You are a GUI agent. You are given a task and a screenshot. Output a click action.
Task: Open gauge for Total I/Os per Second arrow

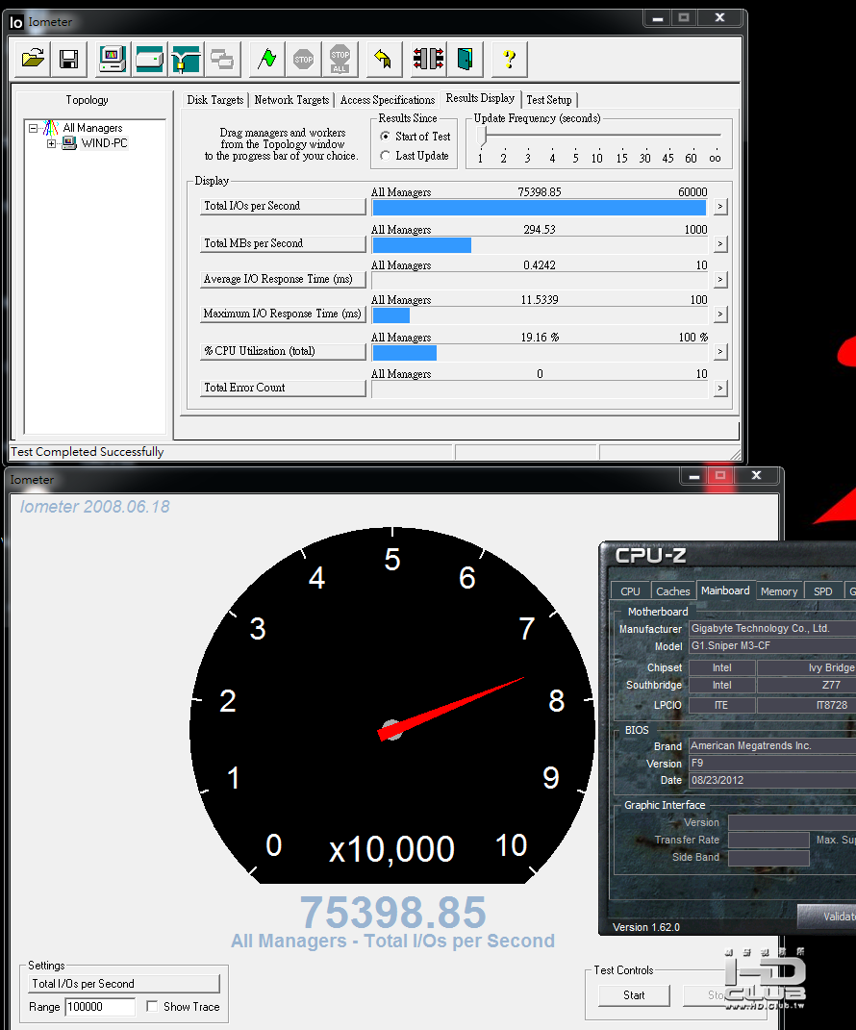click(x=720, y=206)
